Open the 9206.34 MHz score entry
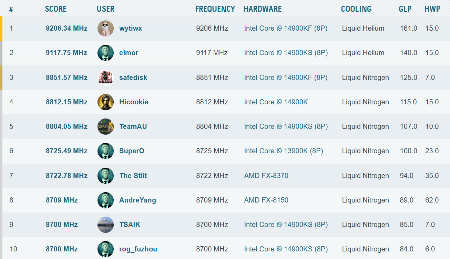 point(67,28)
